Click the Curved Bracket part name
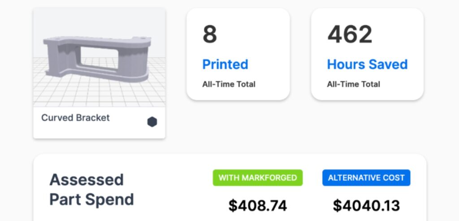Image resolution: width=459 pixels, height=221 pixels. click(75, 118)
